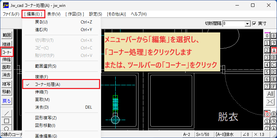Click the 面取 toolbar button
277x138 pixels.
pyautogui.click(x=7, y=67)
